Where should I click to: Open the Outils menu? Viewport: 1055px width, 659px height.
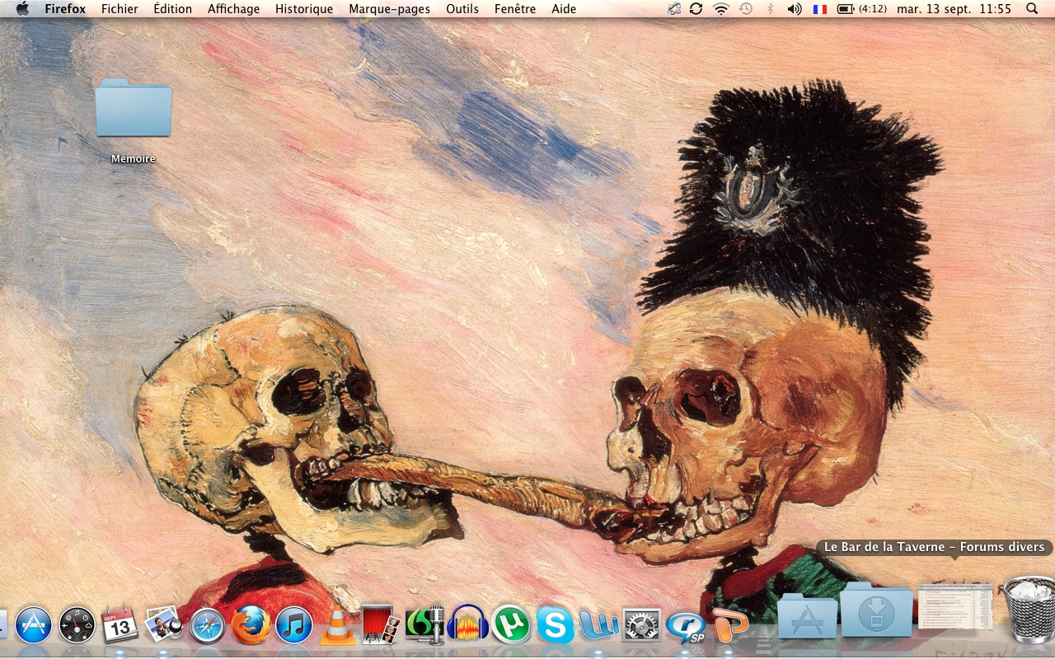pos(462,9)
